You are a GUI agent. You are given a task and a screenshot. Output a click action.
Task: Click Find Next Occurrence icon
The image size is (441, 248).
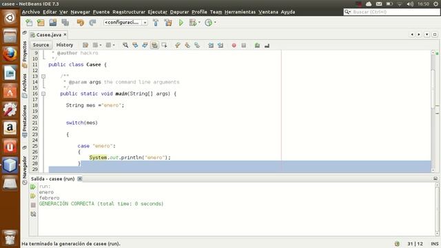coord(145,45)
